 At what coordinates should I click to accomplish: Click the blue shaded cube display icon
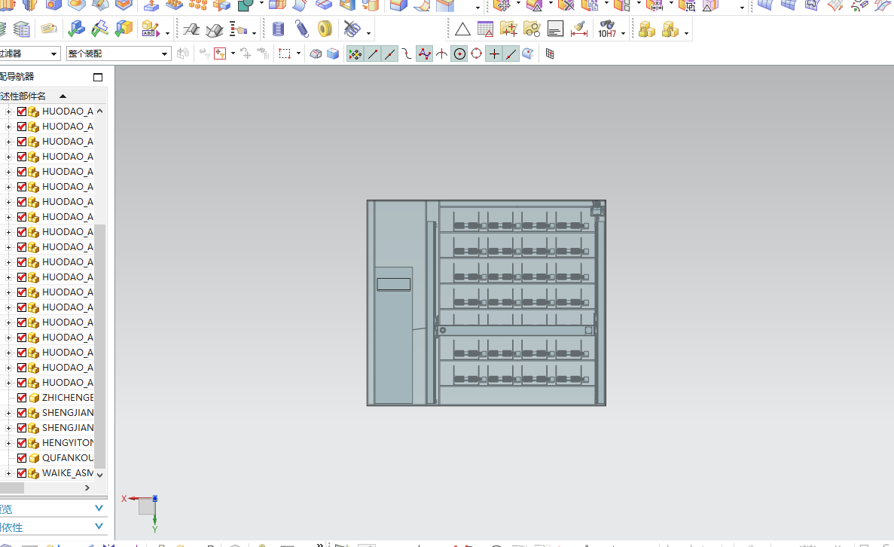click(333, 53)
